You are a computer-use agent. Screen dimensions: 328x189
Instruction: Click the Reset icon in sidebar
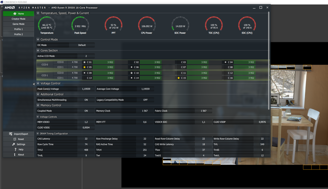pyautogui.click(x=15, y=139)
